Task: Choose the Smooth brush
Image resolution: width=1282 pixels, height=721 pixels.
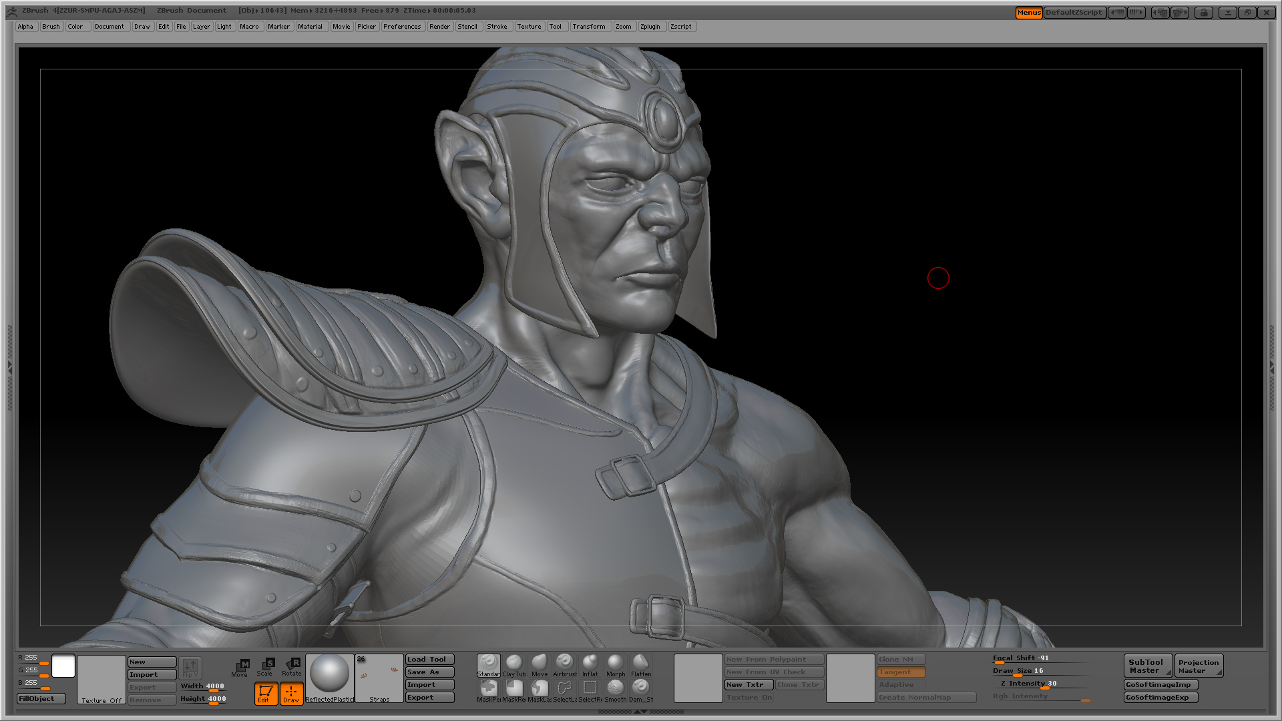Action: point(615,691)
